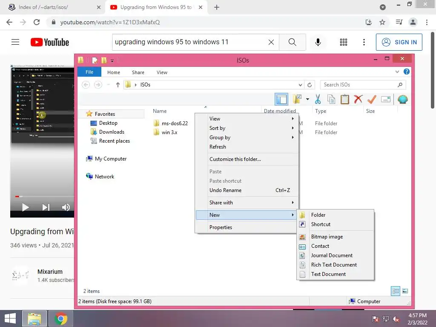This screenshot has width=436, height=327.
Task: Create a new Journal Document
Action: 336,255
